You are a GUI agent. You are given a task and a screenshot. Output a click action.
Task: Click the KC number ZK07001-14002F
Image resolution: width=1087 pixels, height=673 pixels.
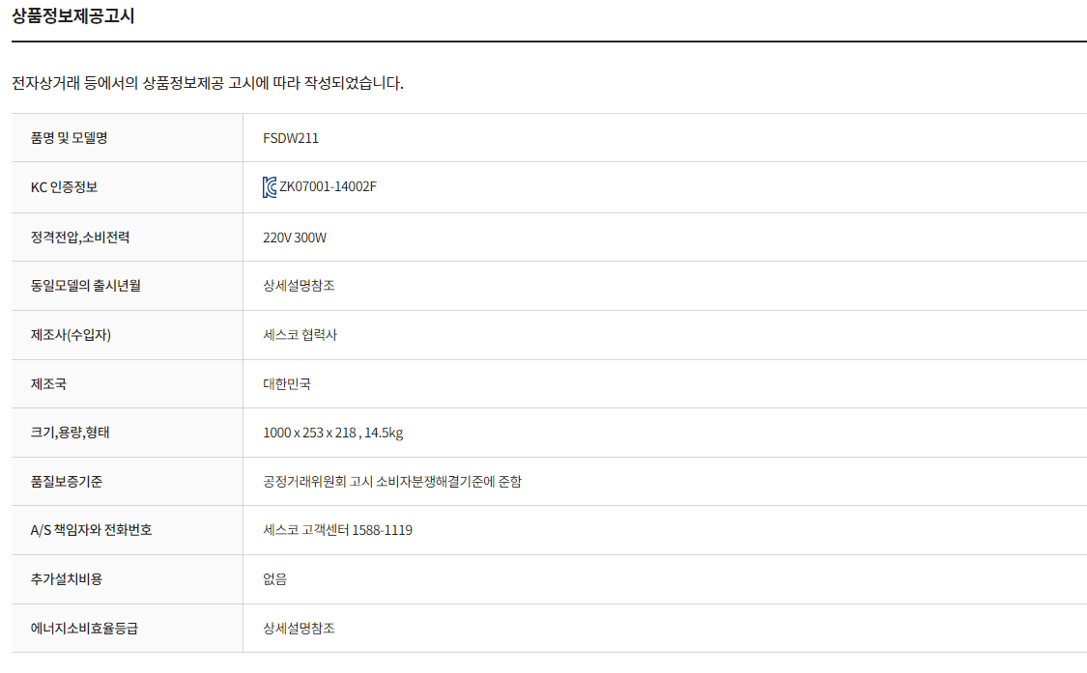[x=328, y=187]
